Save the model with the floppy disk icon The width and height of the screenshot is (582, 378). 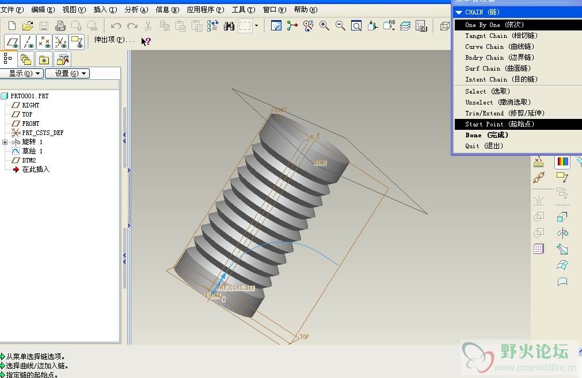click(x=44, y=25)
